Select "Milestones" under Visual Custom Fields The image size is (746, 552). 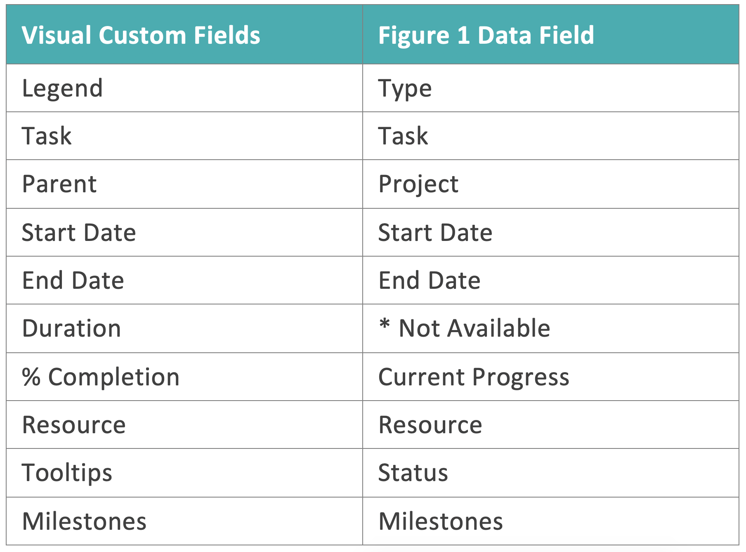(x=84, y=521)
